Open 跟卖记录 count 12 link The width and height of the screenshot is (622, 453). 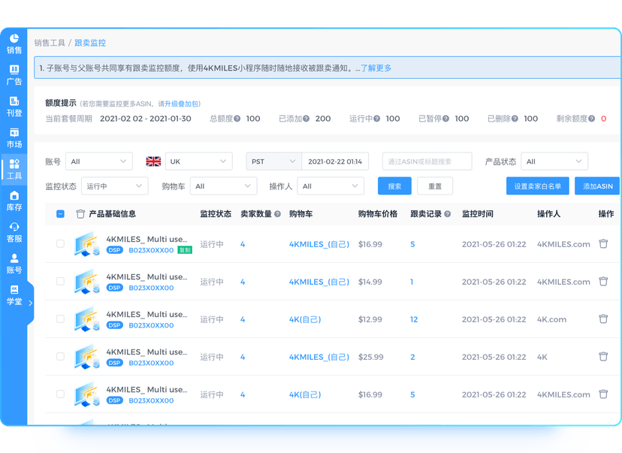tap(414, 320)
